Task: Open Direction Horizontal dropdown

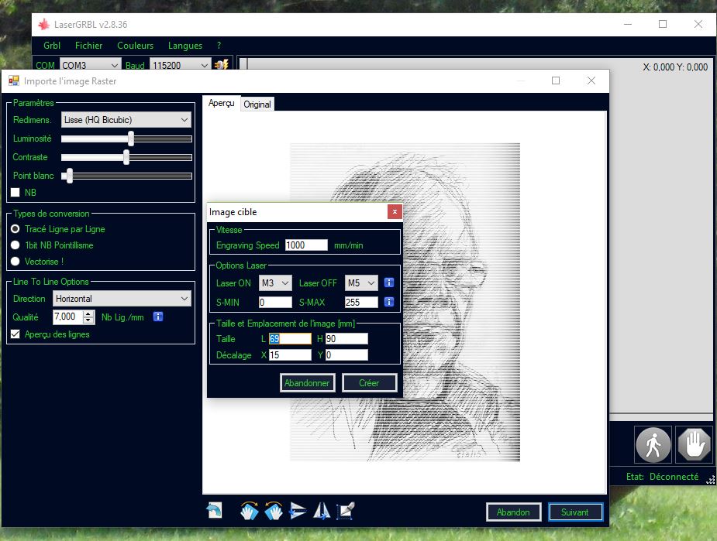Action: pos(122,299)
